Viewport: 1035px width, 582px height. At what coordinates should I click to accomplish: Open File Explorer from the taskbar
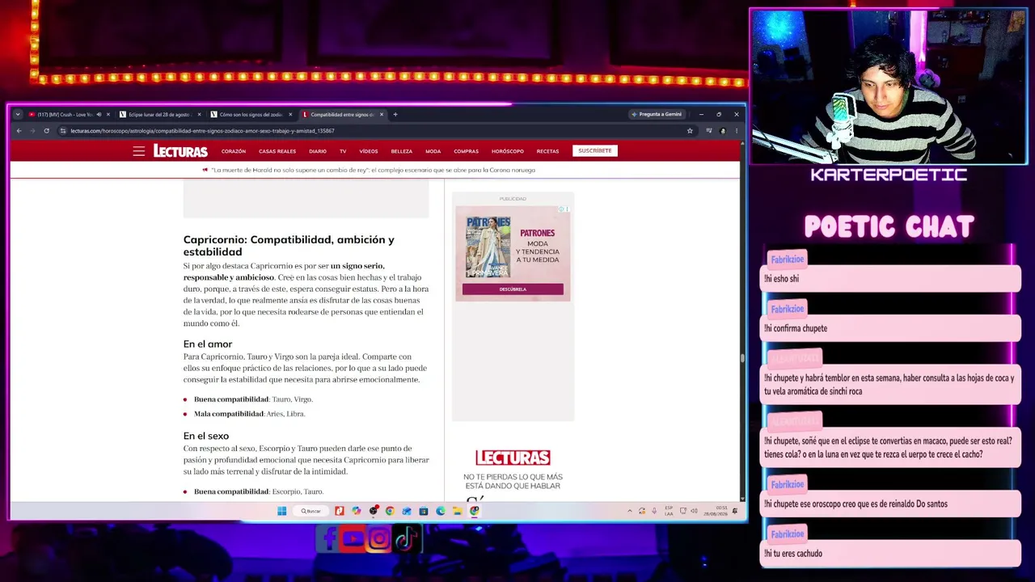457,511
